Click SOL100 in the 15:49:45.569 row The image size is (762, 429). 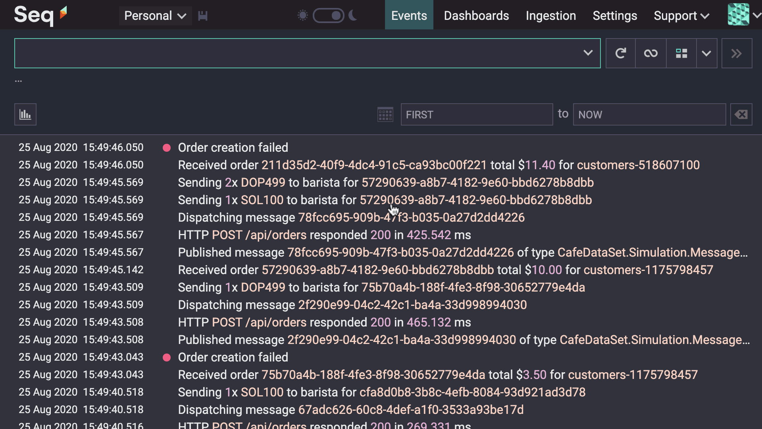262,200
